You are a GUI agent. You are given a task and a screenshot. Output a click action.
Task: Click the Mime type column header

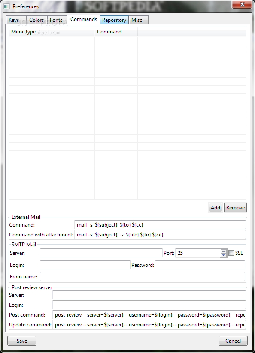[51, 32]
